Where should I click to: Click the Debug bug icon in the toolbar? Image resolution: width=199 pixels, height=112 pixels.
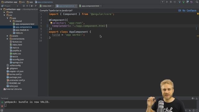[171, 2]
